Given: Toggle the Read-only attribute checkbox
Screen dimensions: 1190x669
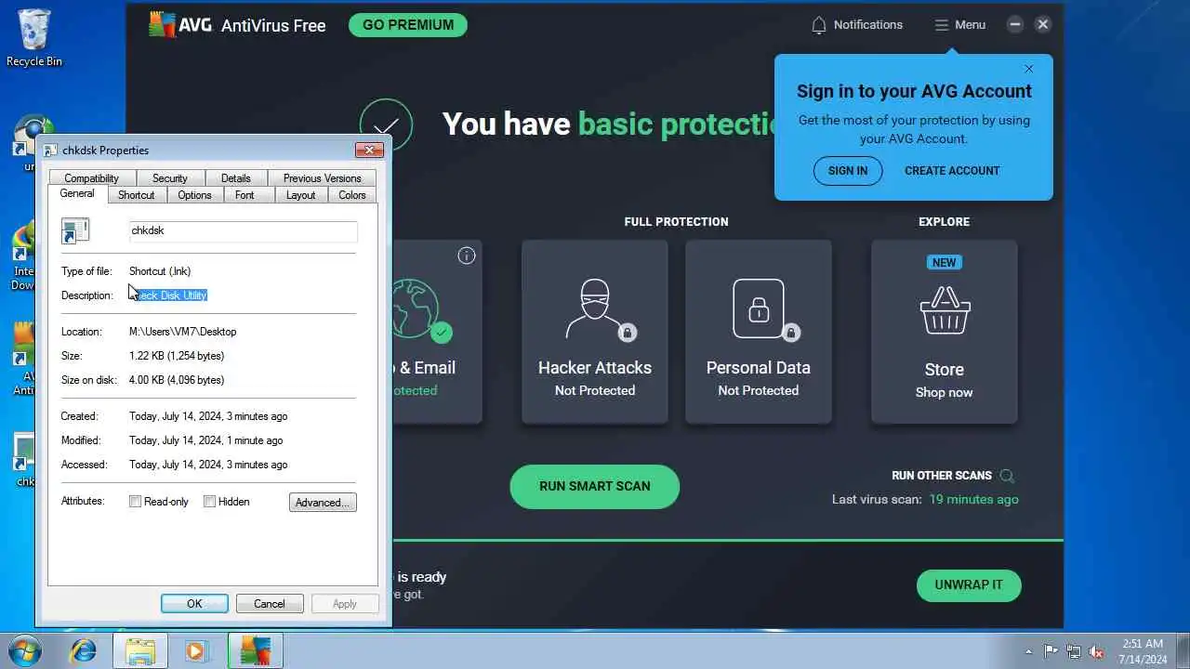Looking at the screenshot, I should click(x=135, y=502).
